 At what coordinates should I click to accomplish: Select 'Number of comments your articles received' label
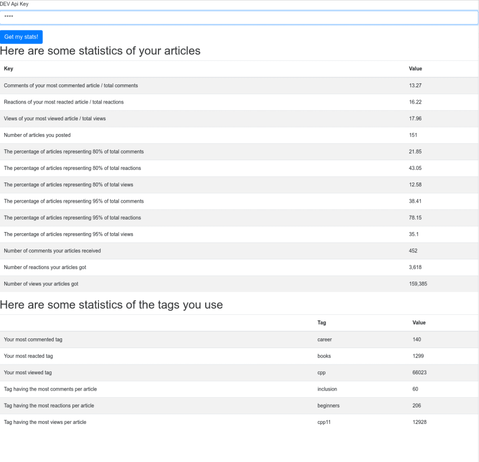click(52, 251)
